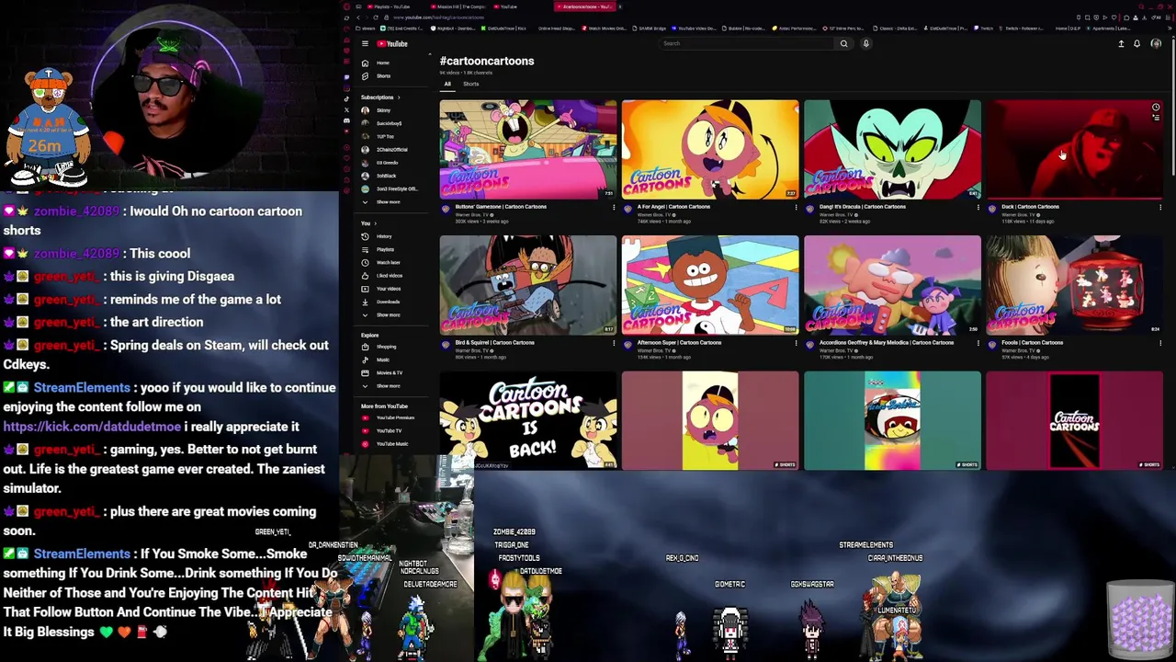Click the YouTube search field
The image size is (1176, 662).
pyautogui.click(x=747, y=44)
